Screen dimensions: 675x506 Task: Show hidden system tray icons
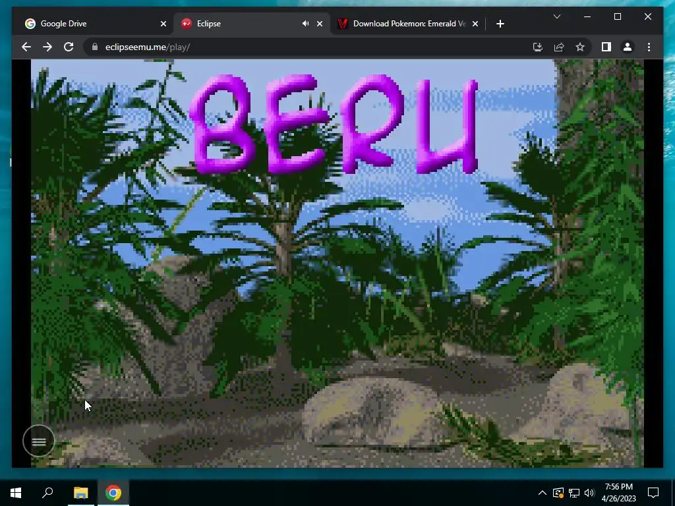click(x=543, y=493)
